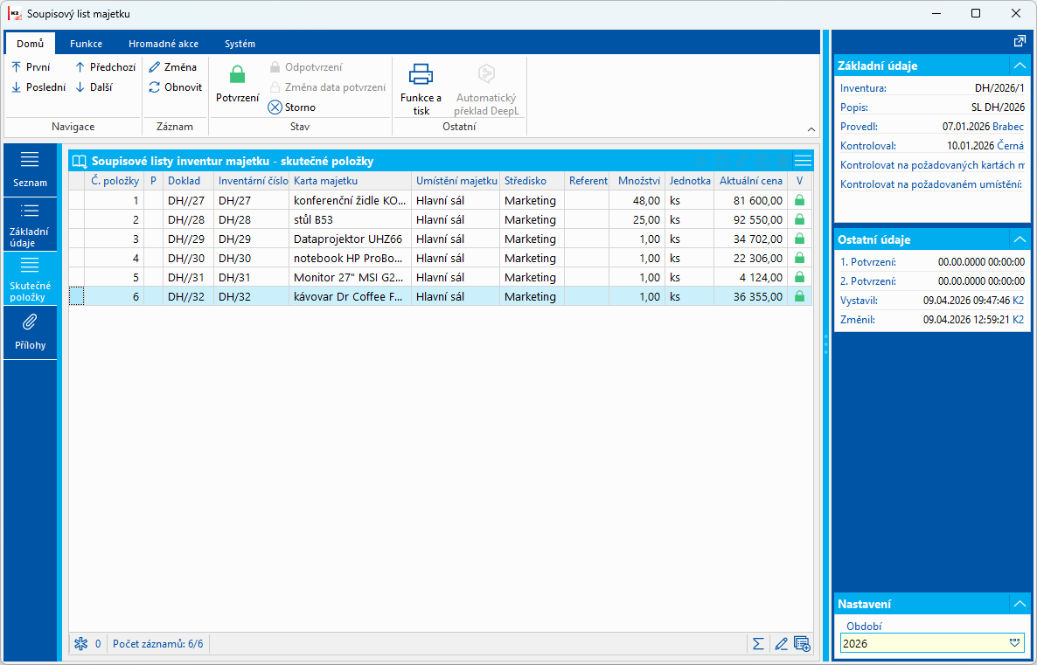Collapse the Ostatní údaje panel
The height and width of the screenshot is (665, 1037).
point(1020,239)
